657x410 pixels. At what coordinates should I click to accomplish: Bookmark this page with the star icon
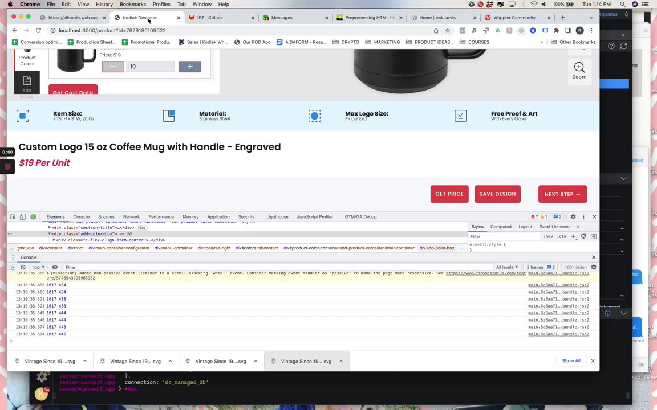[448, 31]
